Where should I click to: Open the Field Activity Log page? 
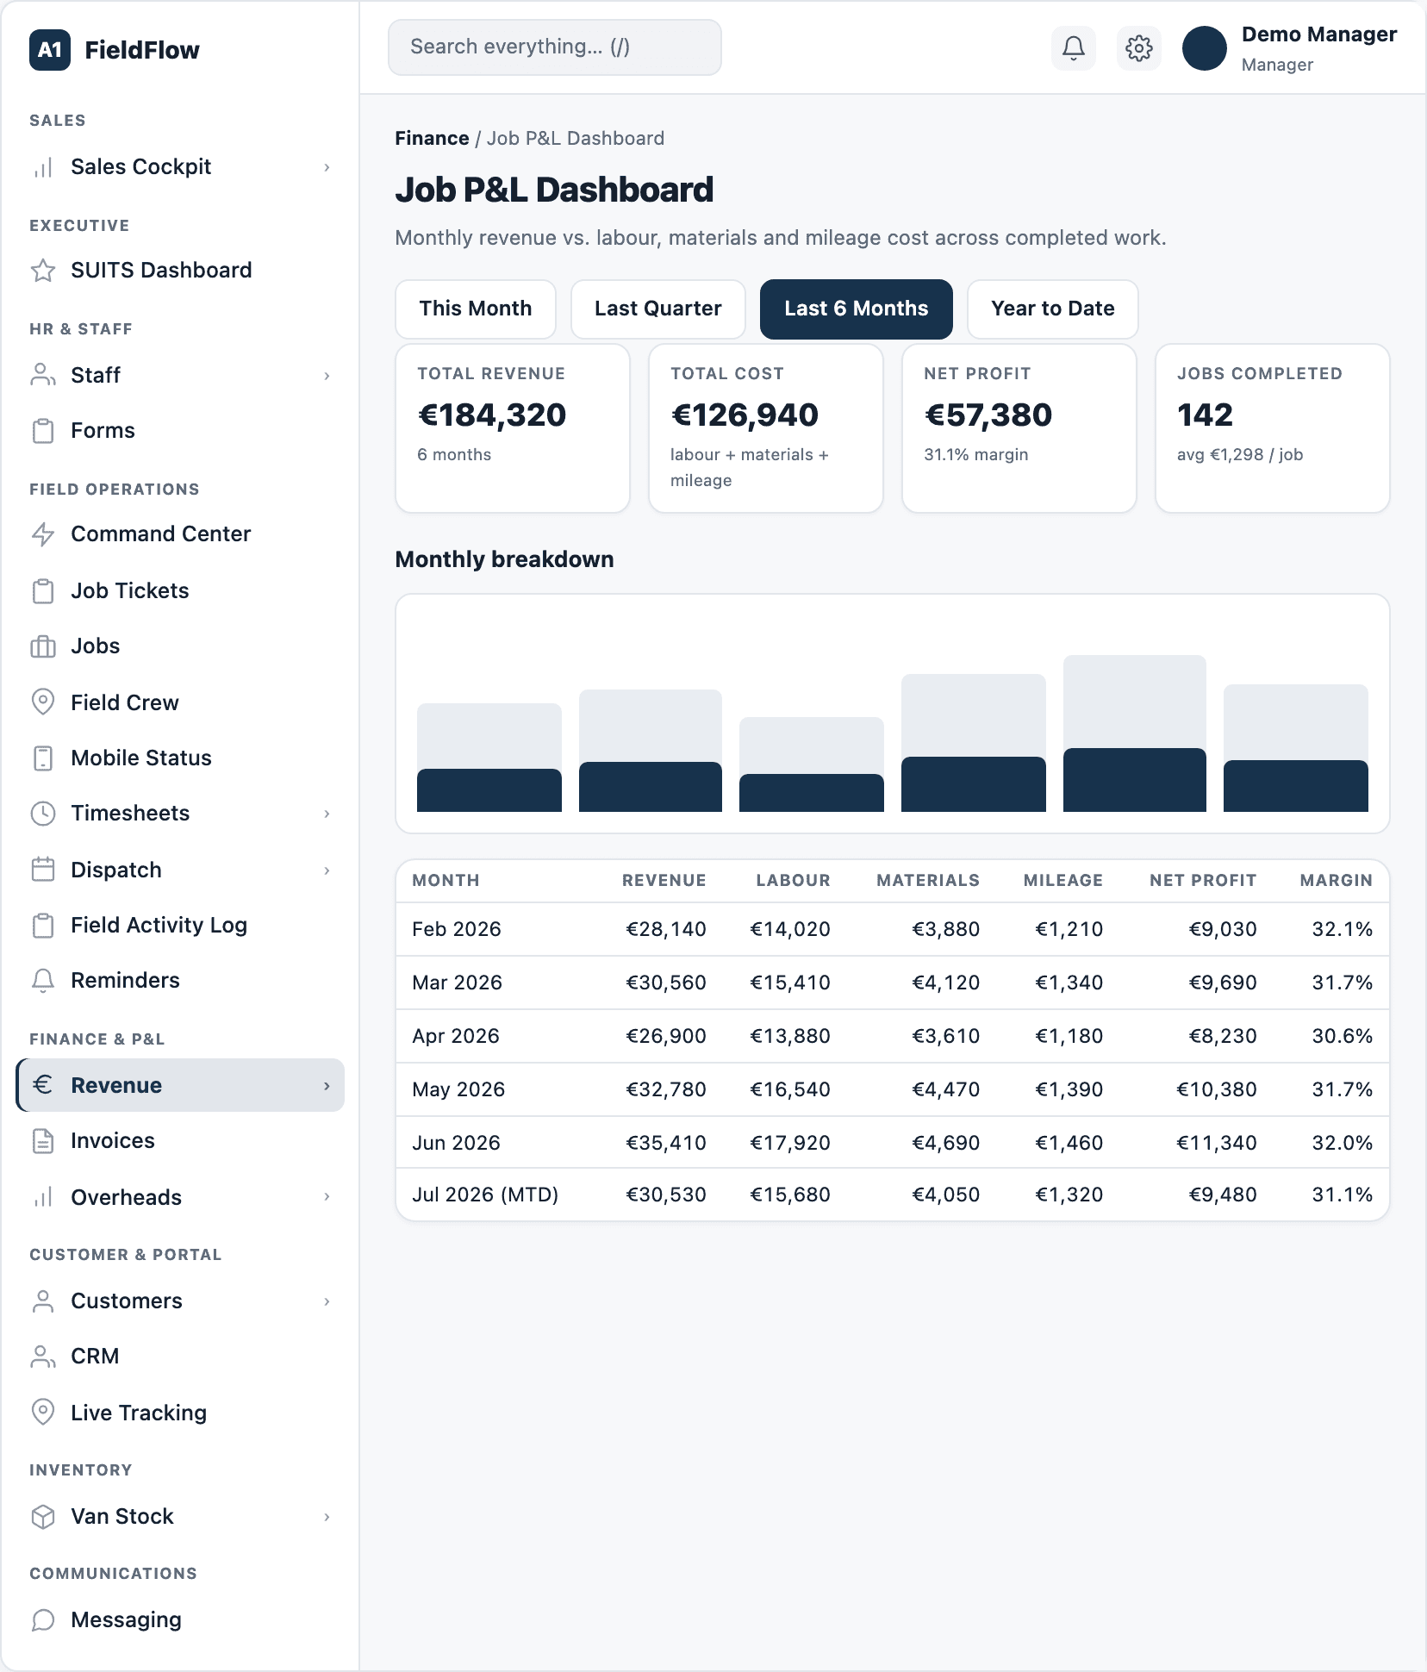[x=180, y=926]
